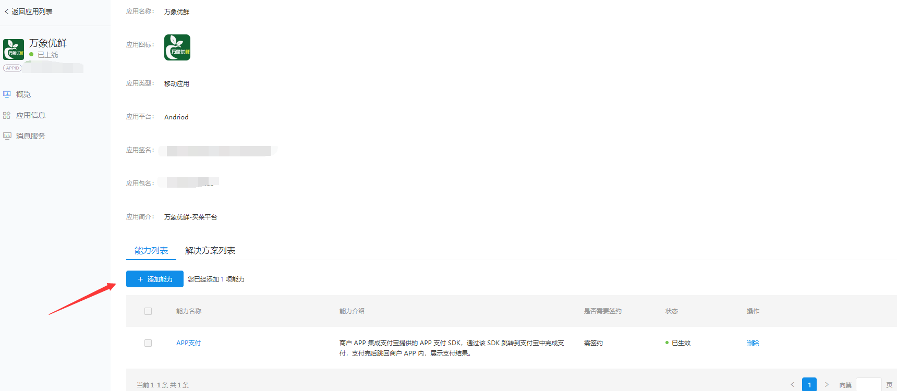Click the plus icon on 添加能力 button
The image size is (897, 391).
tap(140, 279)
